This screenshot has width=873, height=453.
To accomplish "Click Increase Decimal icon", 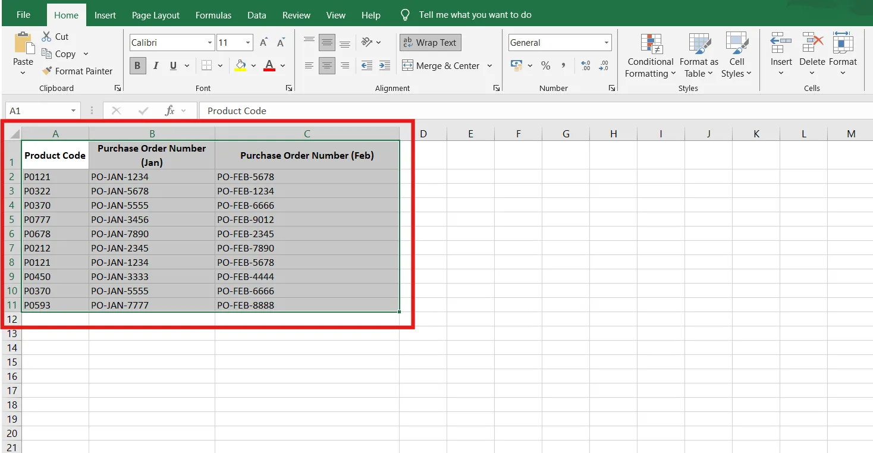I will click(x=586, y=65).
